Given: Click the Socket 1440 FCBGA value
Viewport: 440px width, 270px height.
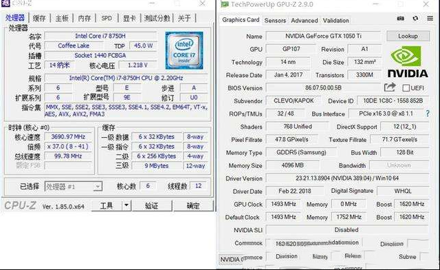Looking at the screenshot, I should pyautogui.click(x=100, y=55).
